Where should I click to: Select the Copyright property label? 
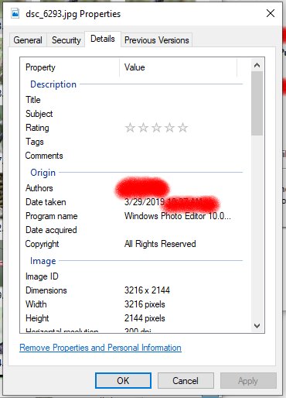tap(42, 244)
